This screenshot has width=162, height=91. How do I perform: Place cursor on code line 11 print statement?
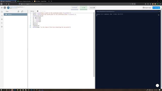[x=52, y=27]
